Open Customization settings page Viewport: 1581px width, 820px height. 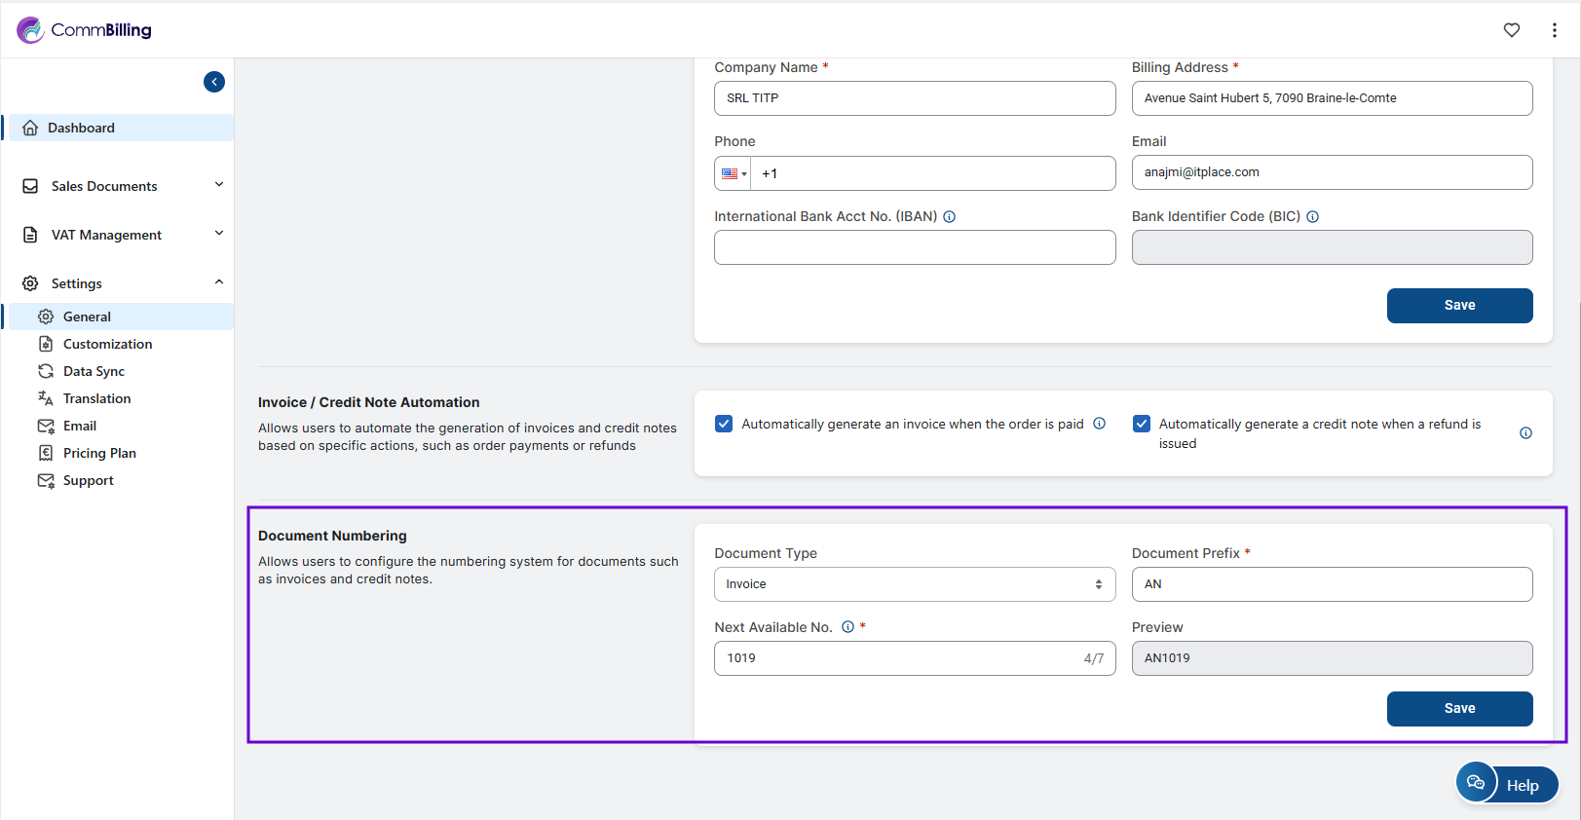[x=107, y=344]
